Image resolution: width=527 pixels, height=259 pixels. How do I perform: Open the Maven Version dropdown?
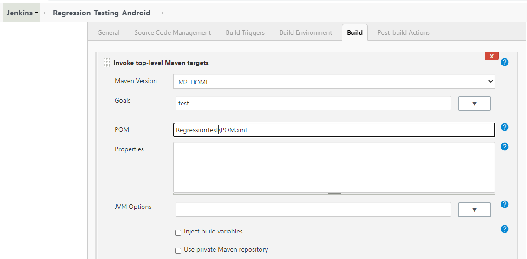click(x=334, y=82)
